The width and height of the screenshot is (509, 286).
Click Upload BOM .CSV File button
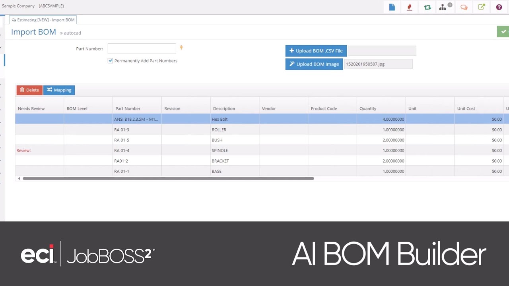point(316,51)
